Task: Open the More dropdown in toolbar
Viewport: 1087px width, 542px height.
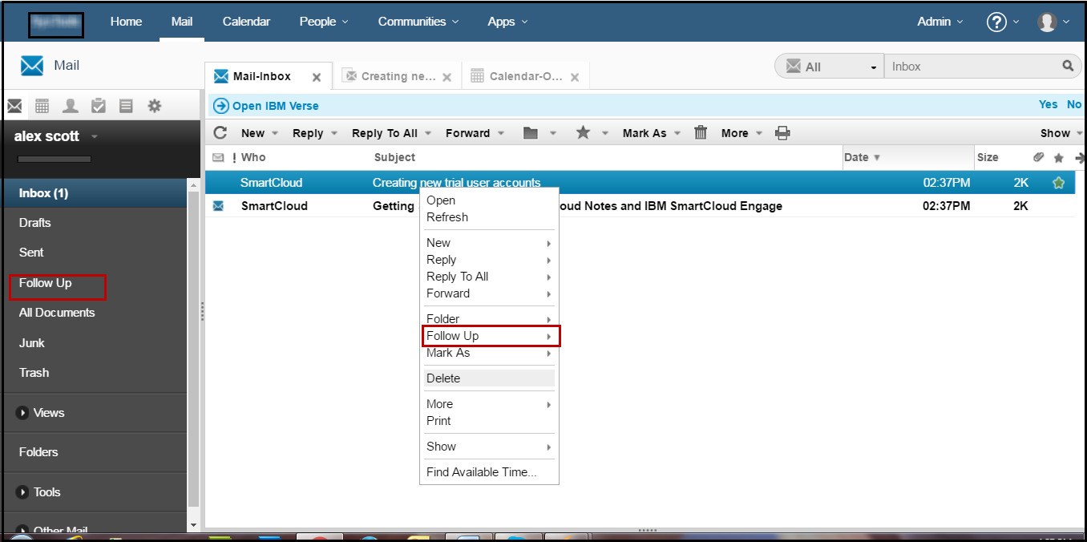Action: [x=759, y=133]
